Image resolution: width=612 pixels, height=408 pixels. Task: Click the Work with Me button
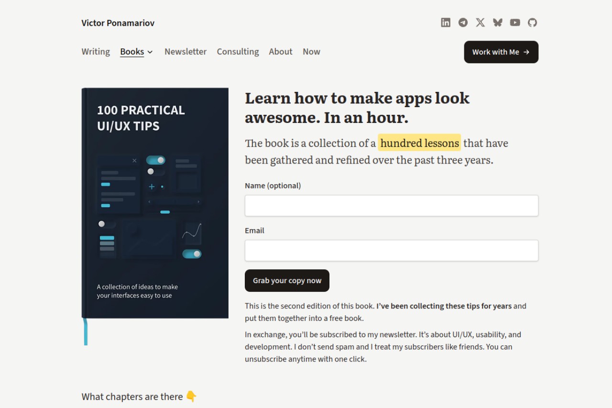pos(501,52)
